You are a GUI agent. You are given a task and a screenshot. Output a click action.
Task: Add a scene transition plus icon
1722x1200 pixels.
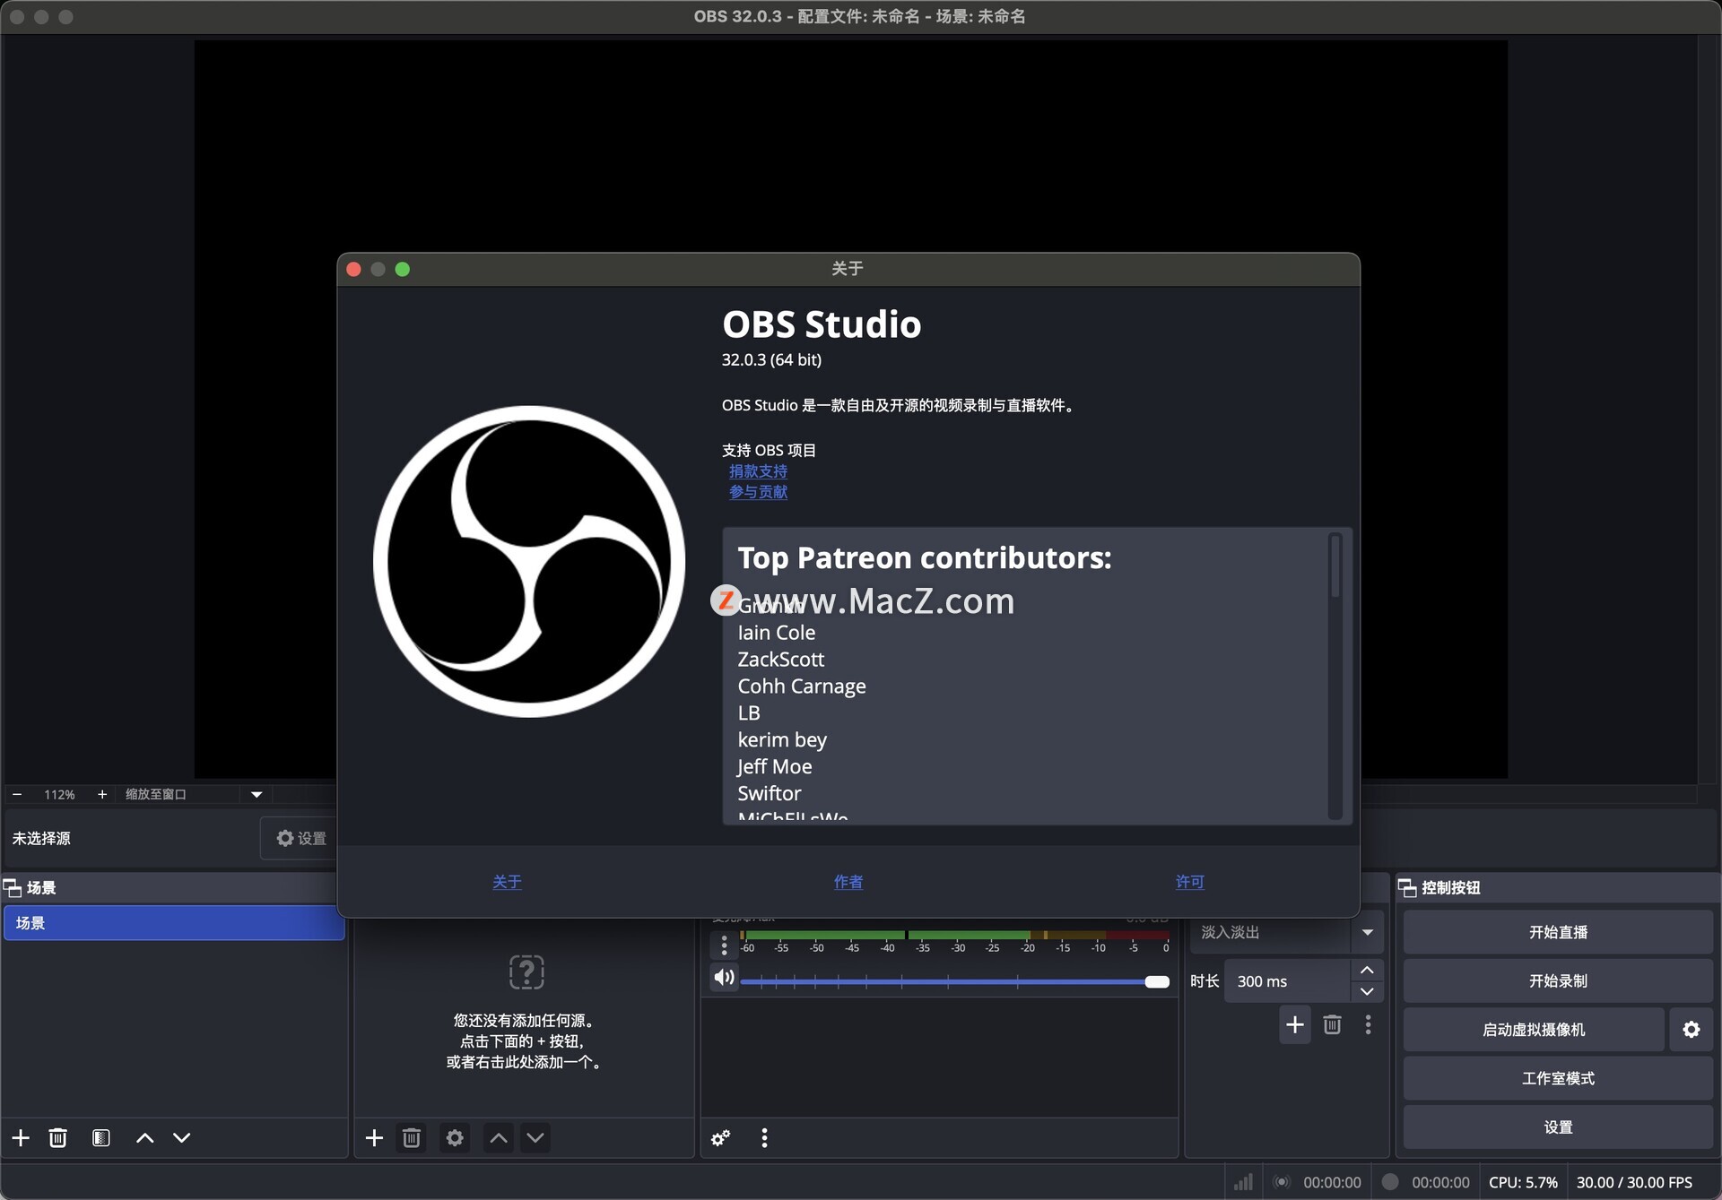[1294, 1024]
